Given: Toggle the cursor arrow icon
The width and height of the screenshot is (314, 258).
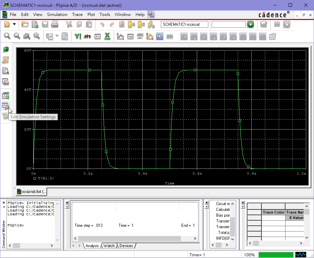Looking at the screenshot, I should [x=160, y=36].
